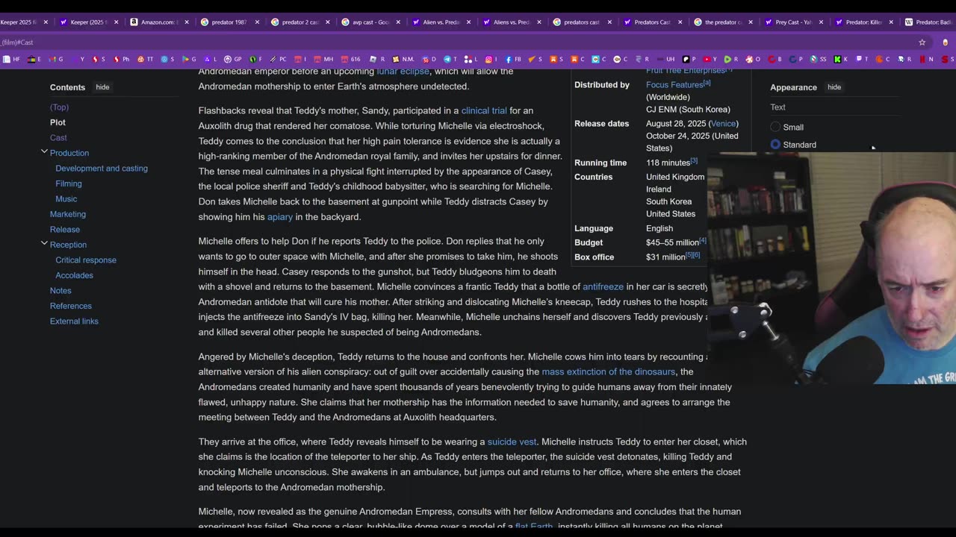Open Focus Features link in infobox
This screenshot has height=537, width=956.
pyautogui.click(x=674, y=85)
